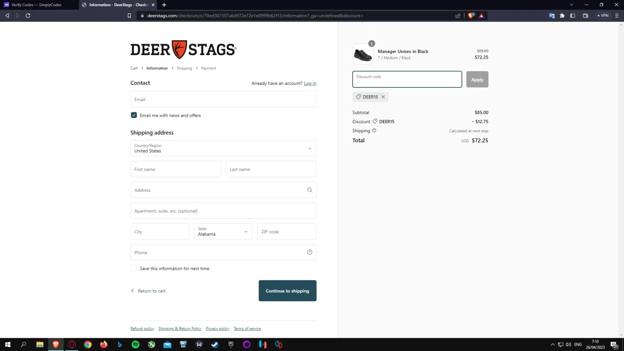Open the Brave Shields lion icon
Image resolution: width=624 pixels, height=351 pixels.
coord(471,16)
